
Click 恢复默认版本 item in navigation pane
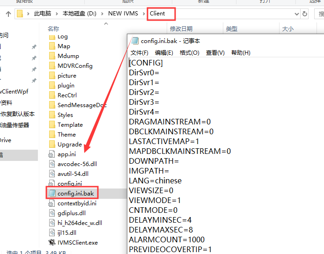pos(18,114)
